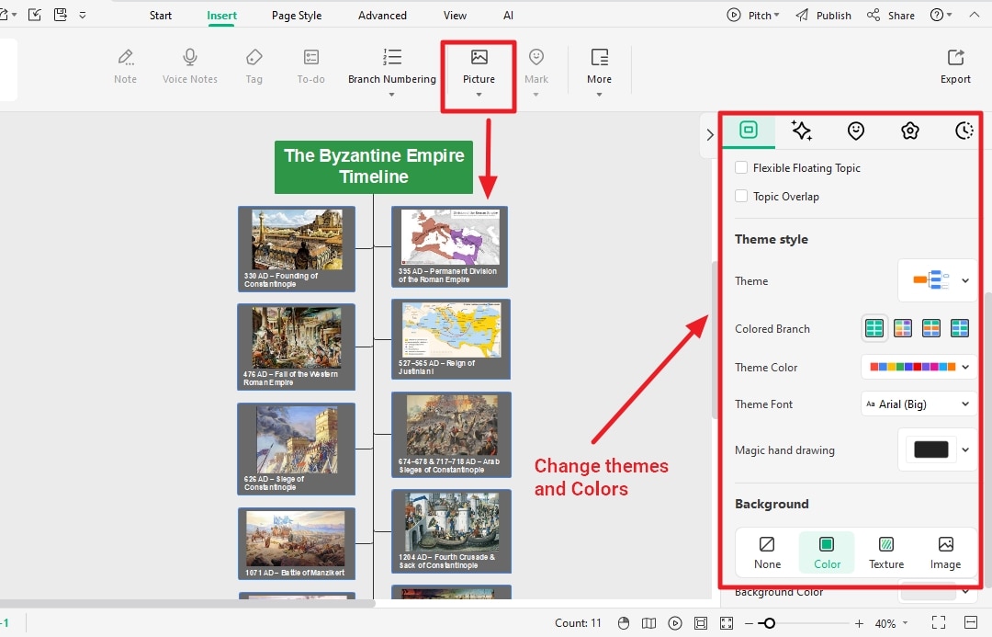The image size is (992, 637).
Task: Switch to the AI tab
Action: (508, 16)
